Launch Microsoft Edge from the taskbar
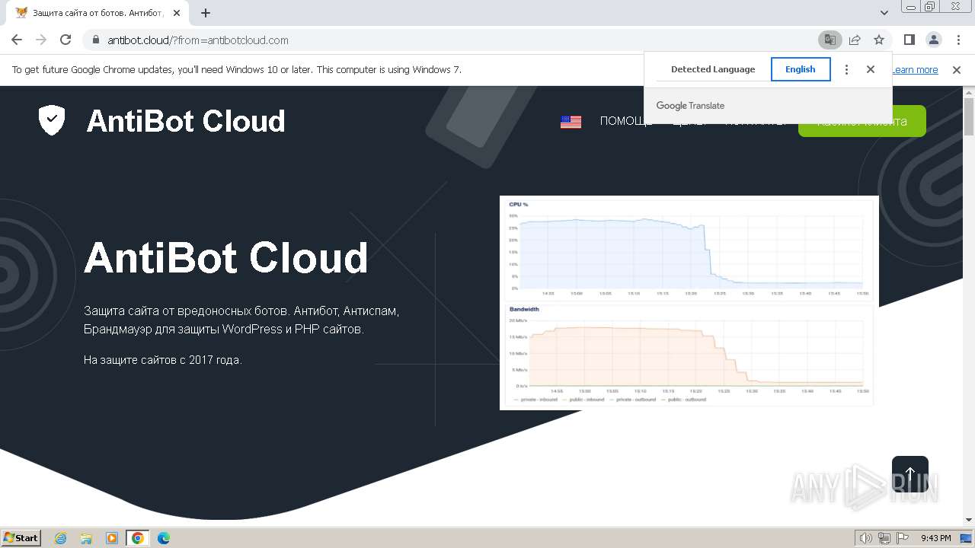Image resolution: width=975 pixels, height=548 pixels. (x=163, y=538)
